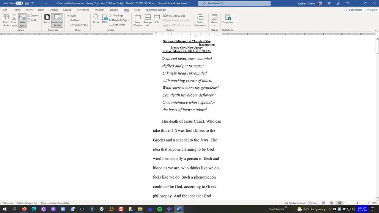Choose One Page zoom
Image resolution: width=379 pixels, height=213 pixels.
click(x=116, y=16)
